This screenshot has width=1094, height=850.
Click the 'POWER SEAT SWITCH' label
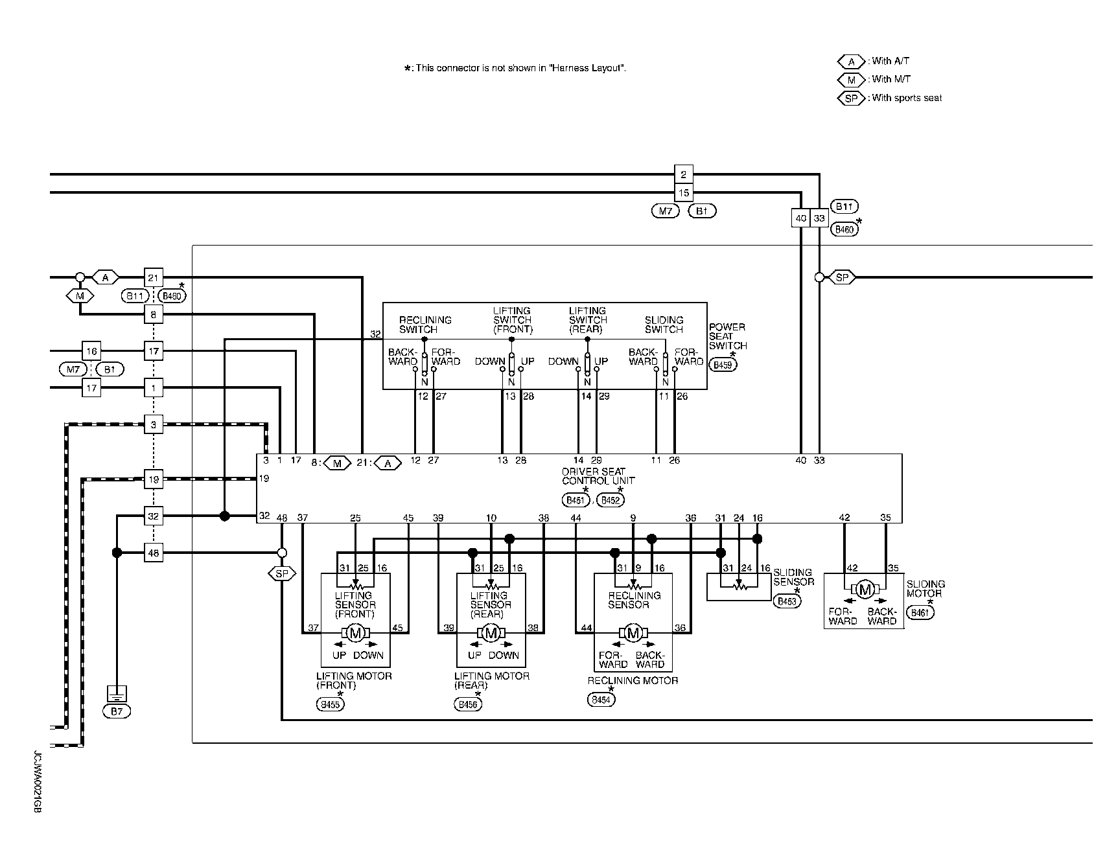[727, 336]
